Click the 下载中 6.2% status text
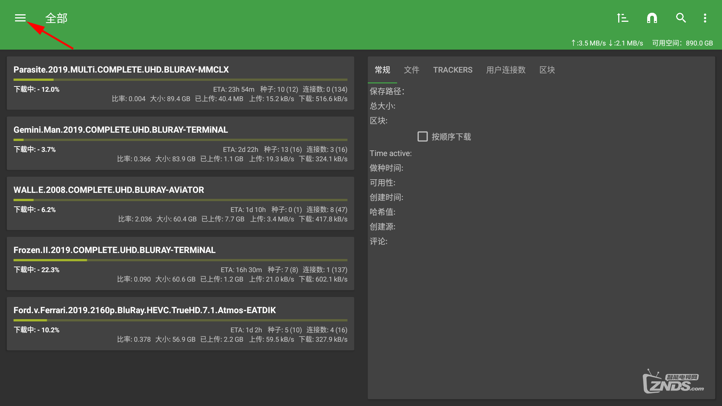 coord(35,210)
